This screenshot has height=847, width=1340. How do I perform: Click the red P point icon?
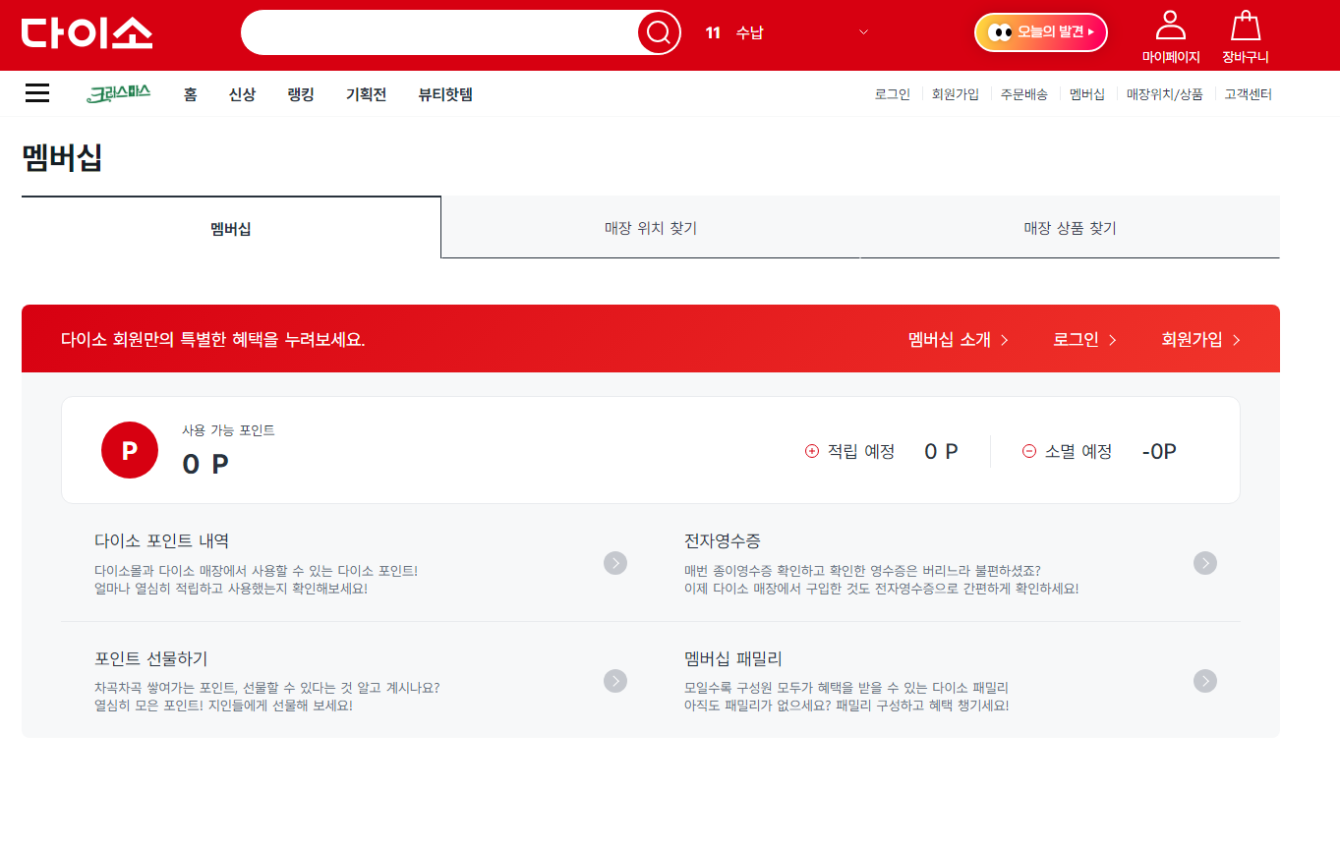click(130, 450)
